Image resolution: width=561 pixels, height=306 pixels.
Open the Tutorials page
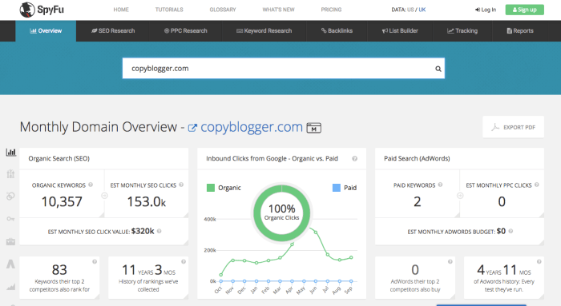169,10
